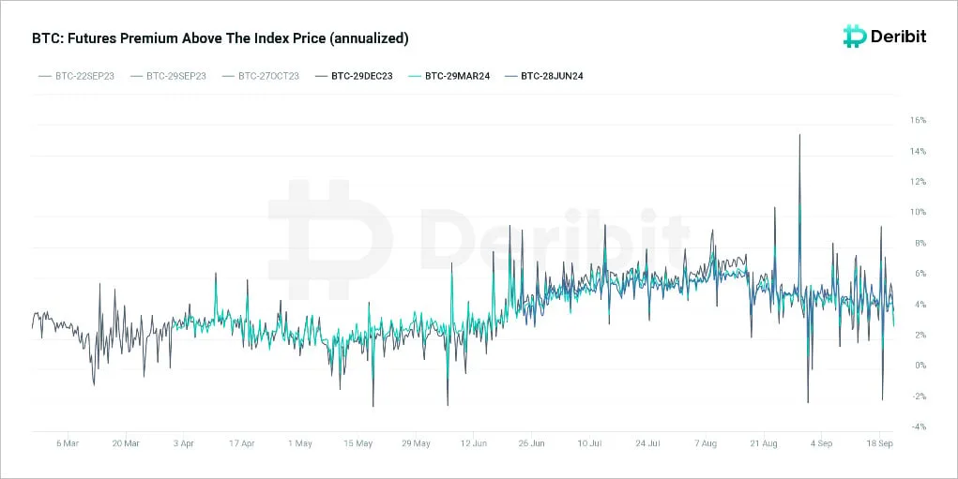The image size is (958, 479).
Task: Hide the BTC-29DEC23 series
Action: tap(355, 76)
